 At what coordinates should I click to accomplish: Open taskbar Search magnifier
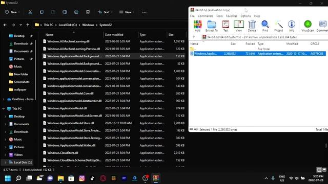click(18, 178)
